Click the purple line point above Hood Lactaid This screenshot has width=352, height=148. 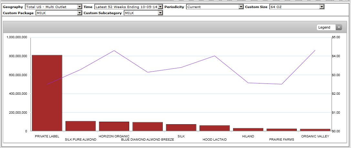[x=215, y=56]
